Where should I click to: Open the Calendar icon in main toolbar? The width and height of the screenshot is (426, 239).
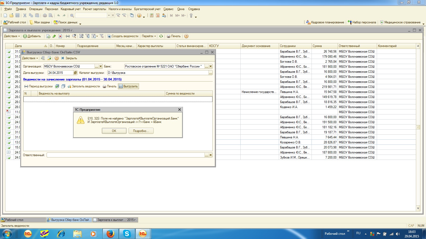158,15
